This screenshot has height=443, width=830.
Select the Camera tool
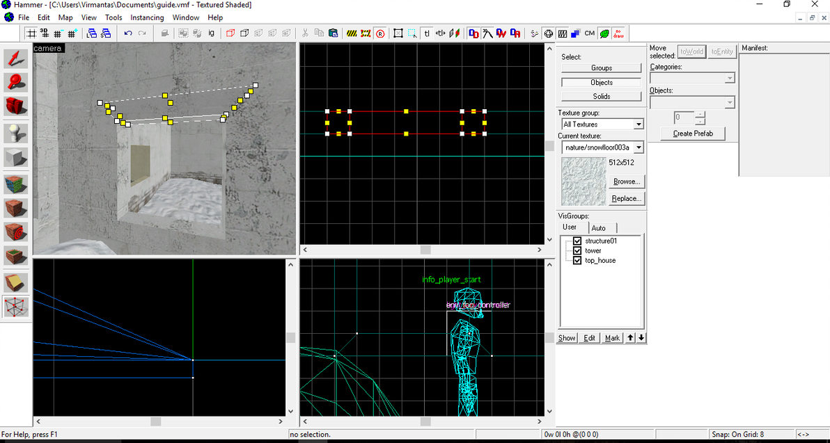coord(15,106)
